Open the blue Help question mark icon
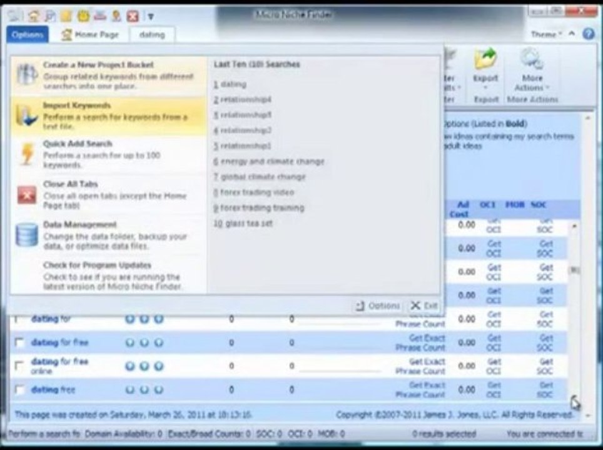Image resolution: width=603 pixels, height=450 pixels. coord(589,34)
